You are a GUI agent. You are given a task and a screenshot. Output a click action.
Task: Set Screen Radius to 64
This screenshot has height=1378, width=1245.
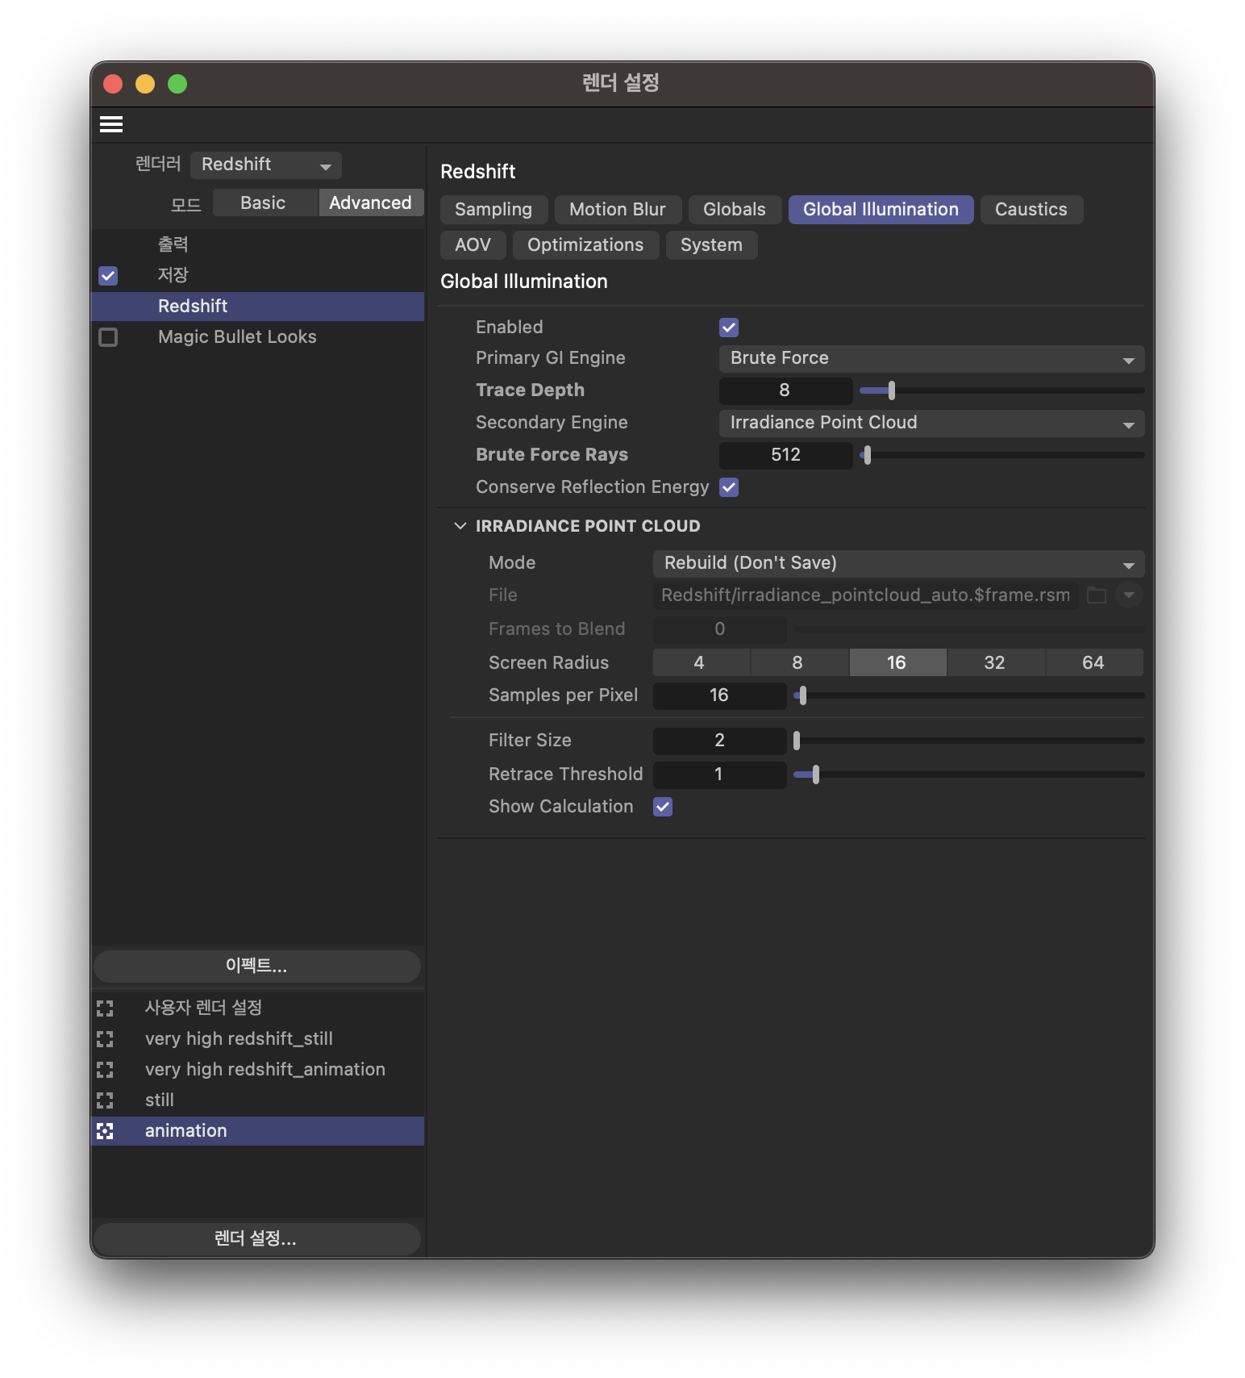click(1094, 663)
